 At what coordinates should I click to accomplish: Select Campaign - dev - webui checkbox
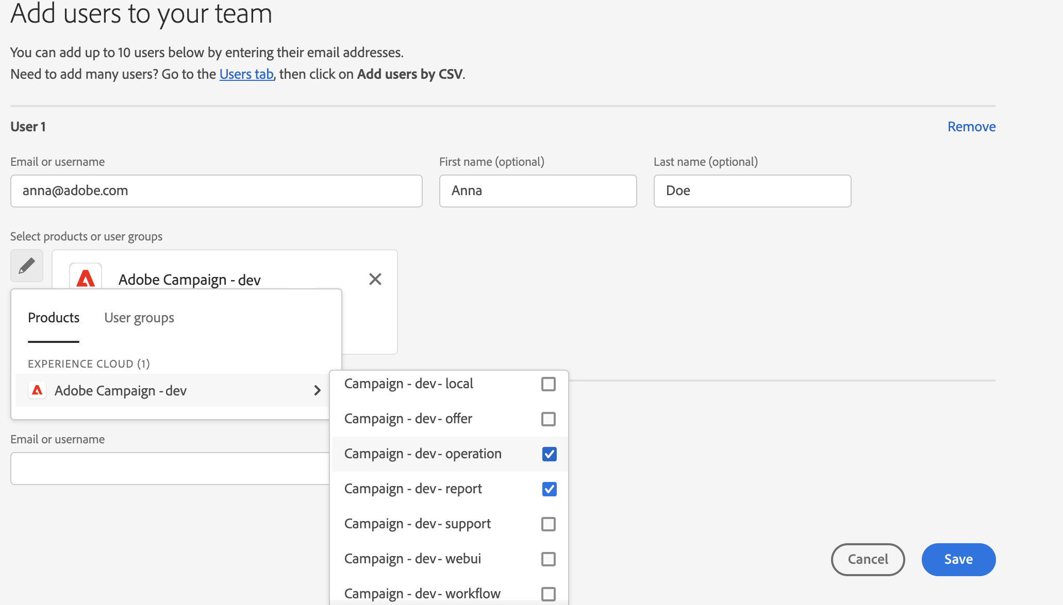pos(549,559)
